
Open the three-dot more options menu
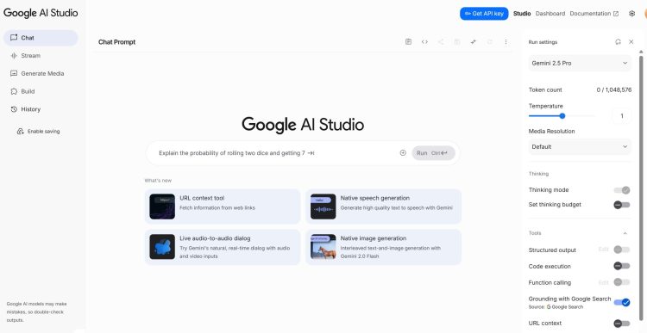[506, 41]
